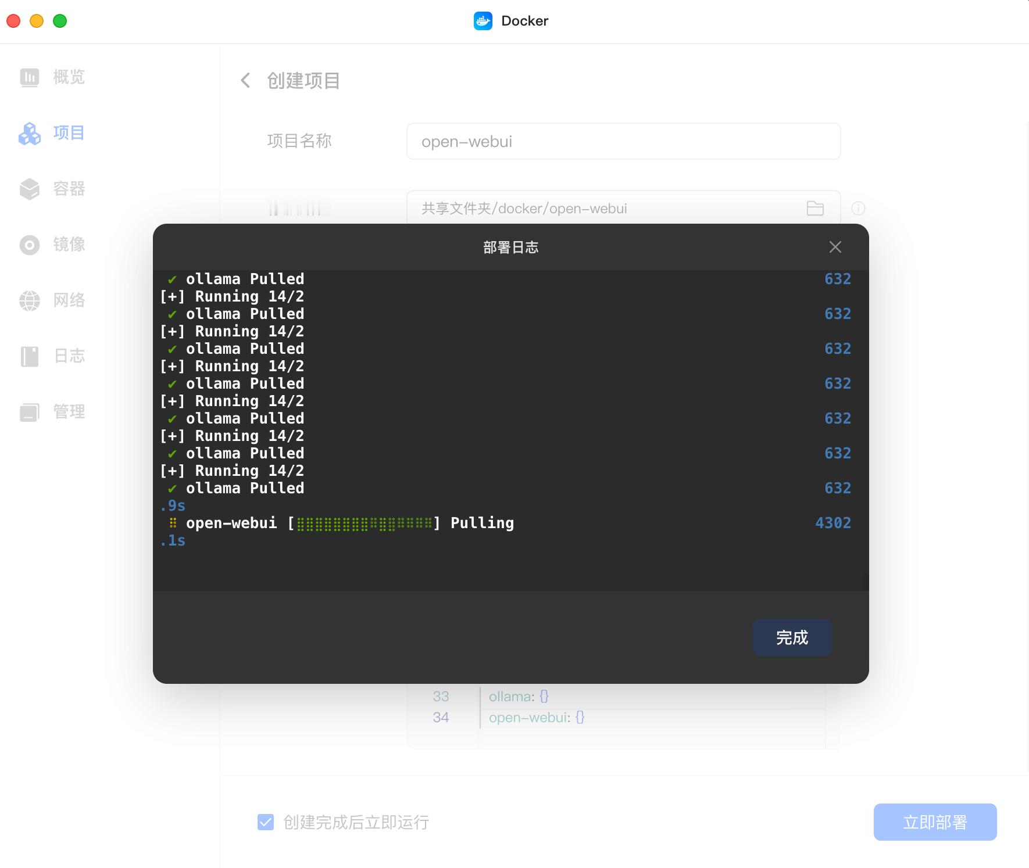Open the 网络 globe icon
This screenshot has width=1029, height=868.
(30, 300)
